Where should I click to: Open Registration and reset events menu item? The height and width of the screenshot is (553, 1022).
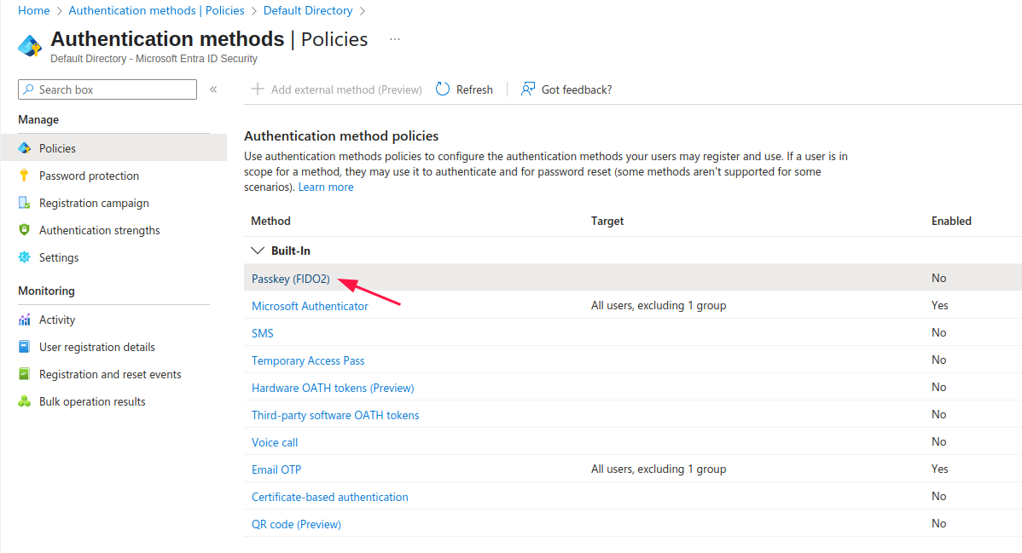point(110,374)
